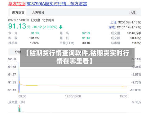Click the 昨收 value 101.25
Image resolution: width=155 pixels, height=115 pixels.
tap(34, 38)
